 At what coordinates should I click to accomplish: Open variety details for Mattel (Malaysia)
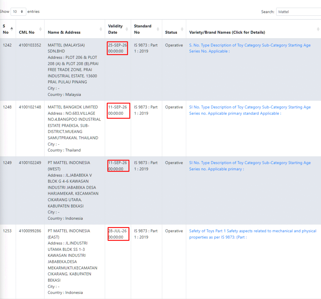(x=250, y=48)
